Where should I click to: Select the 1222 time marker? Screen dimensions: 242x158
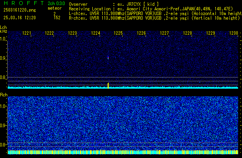pyautogui.click(x=49, y=33)
